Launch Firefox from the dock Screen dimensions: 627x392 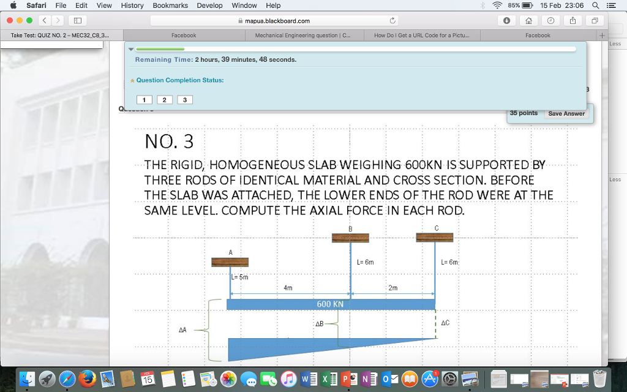click(x=88, y=379)
